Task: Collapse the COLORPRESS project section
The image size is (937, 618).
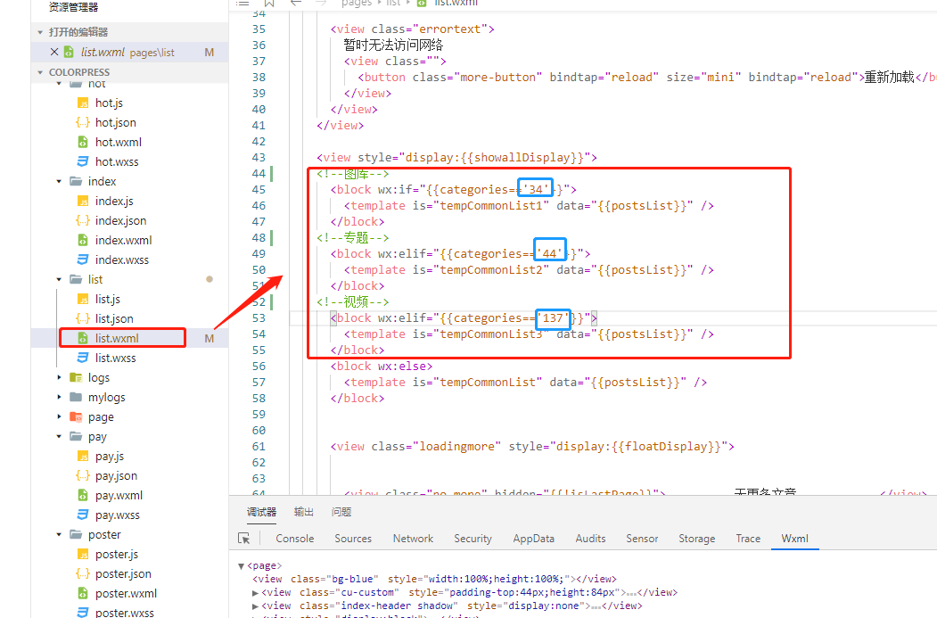Action: point(40,72)
